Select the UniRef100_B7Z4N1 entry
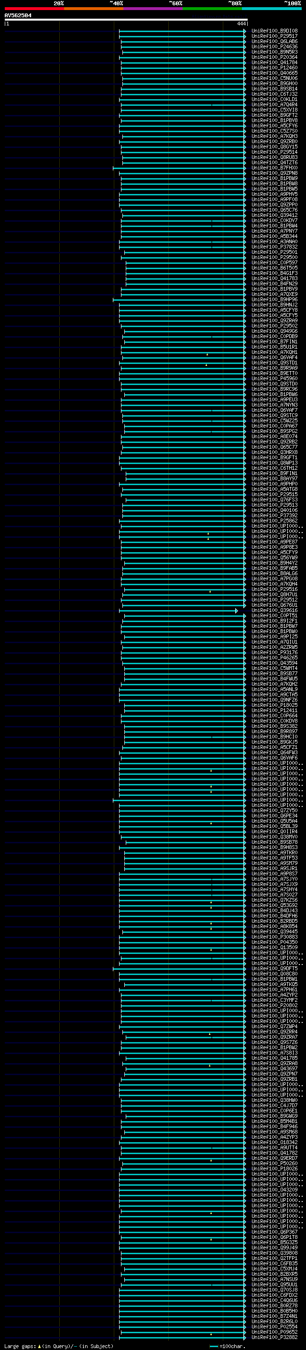This screenshot has height=1350, width=306. pyautogui.click(x=274, y=1316)
